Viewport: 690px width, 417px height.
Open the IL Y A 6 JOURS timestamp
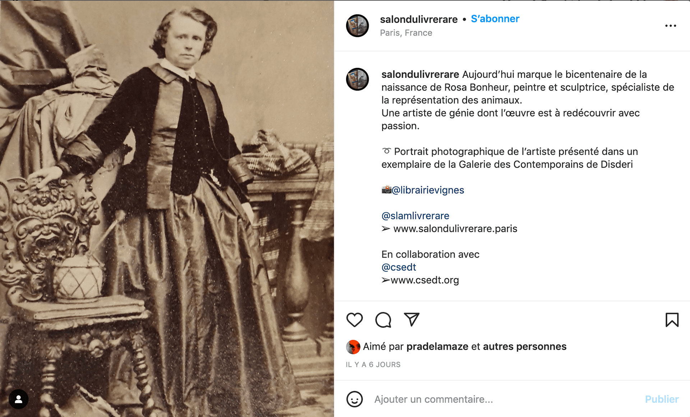373,365
